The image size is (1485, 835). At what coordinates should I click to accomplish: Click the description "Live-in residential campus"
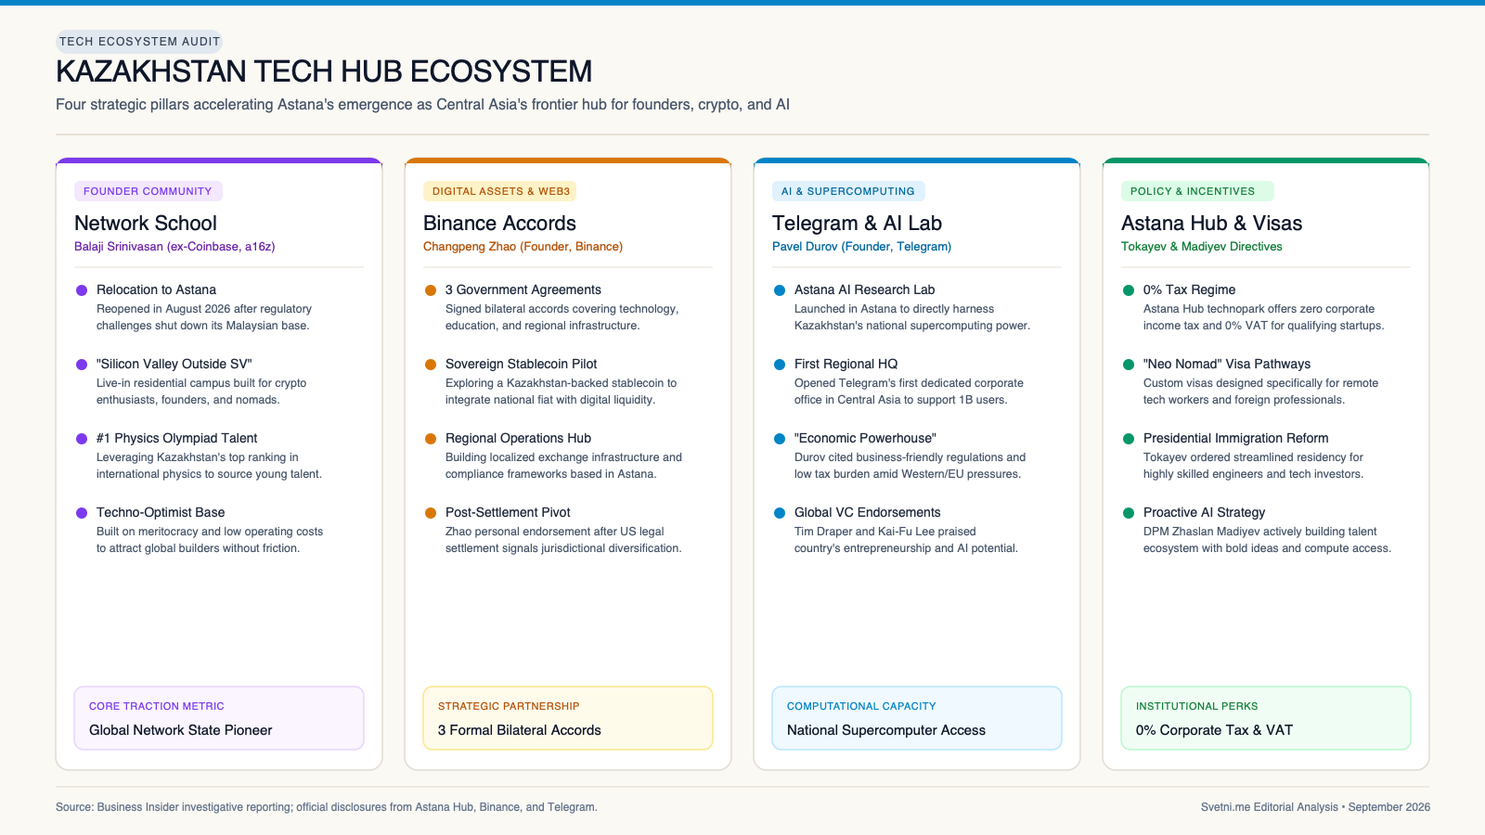(x=201, y=392)
